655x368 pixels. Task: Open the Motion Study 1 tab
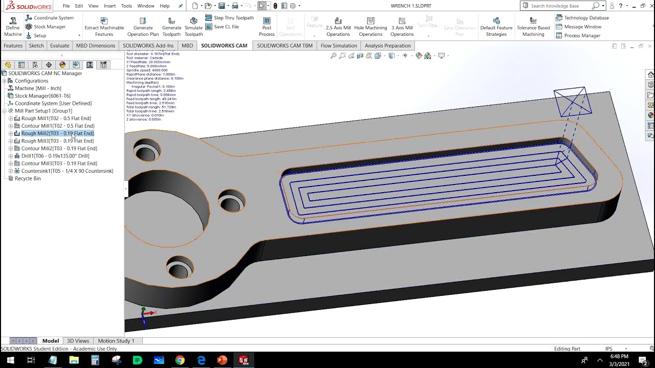pos(116,341)
